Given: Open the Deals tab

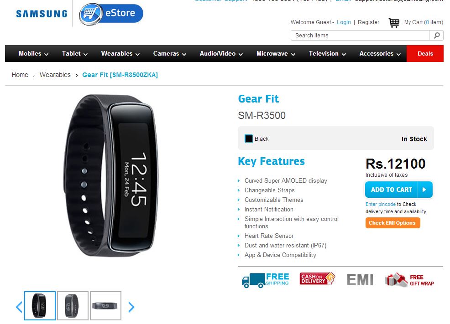Looking at the screenshot, I should 425,54.
